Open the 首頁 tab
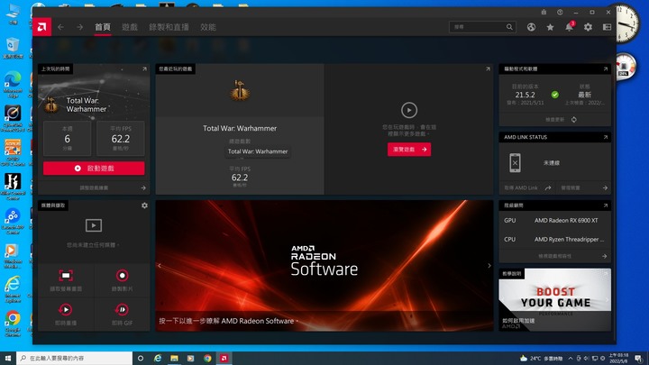The width and height of the screenshot is (649, 365). tap(103, 27)
